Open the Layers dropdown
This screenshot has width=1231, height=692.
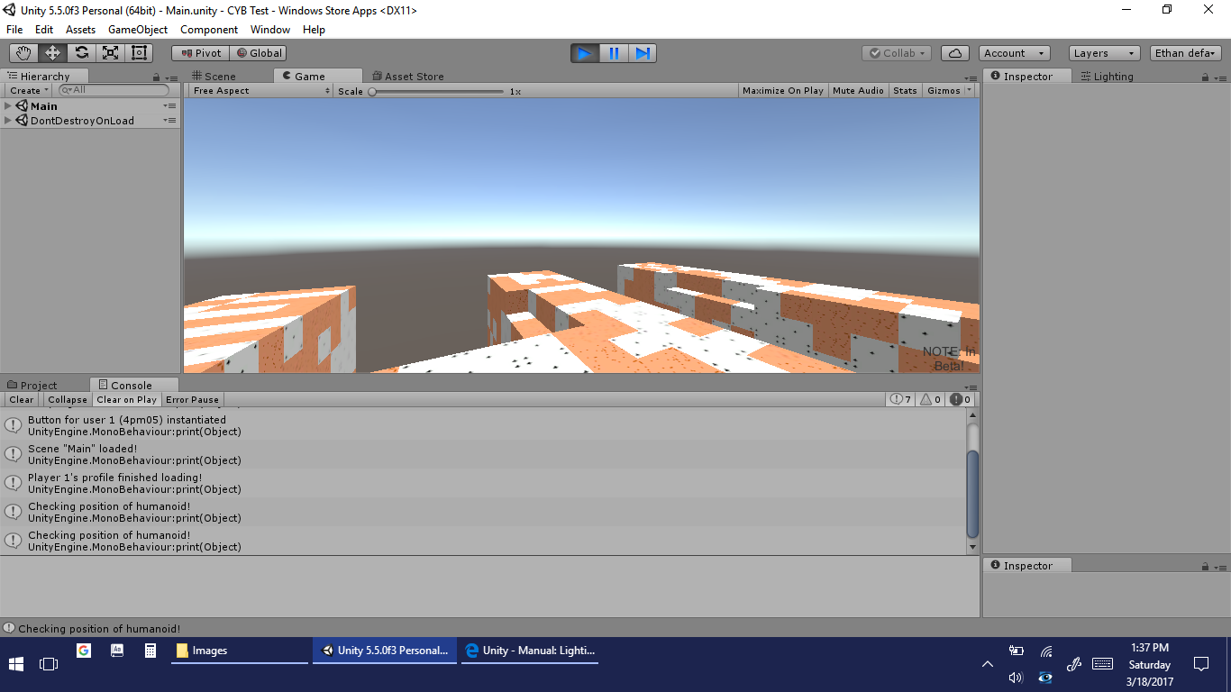click(1104, 53)
